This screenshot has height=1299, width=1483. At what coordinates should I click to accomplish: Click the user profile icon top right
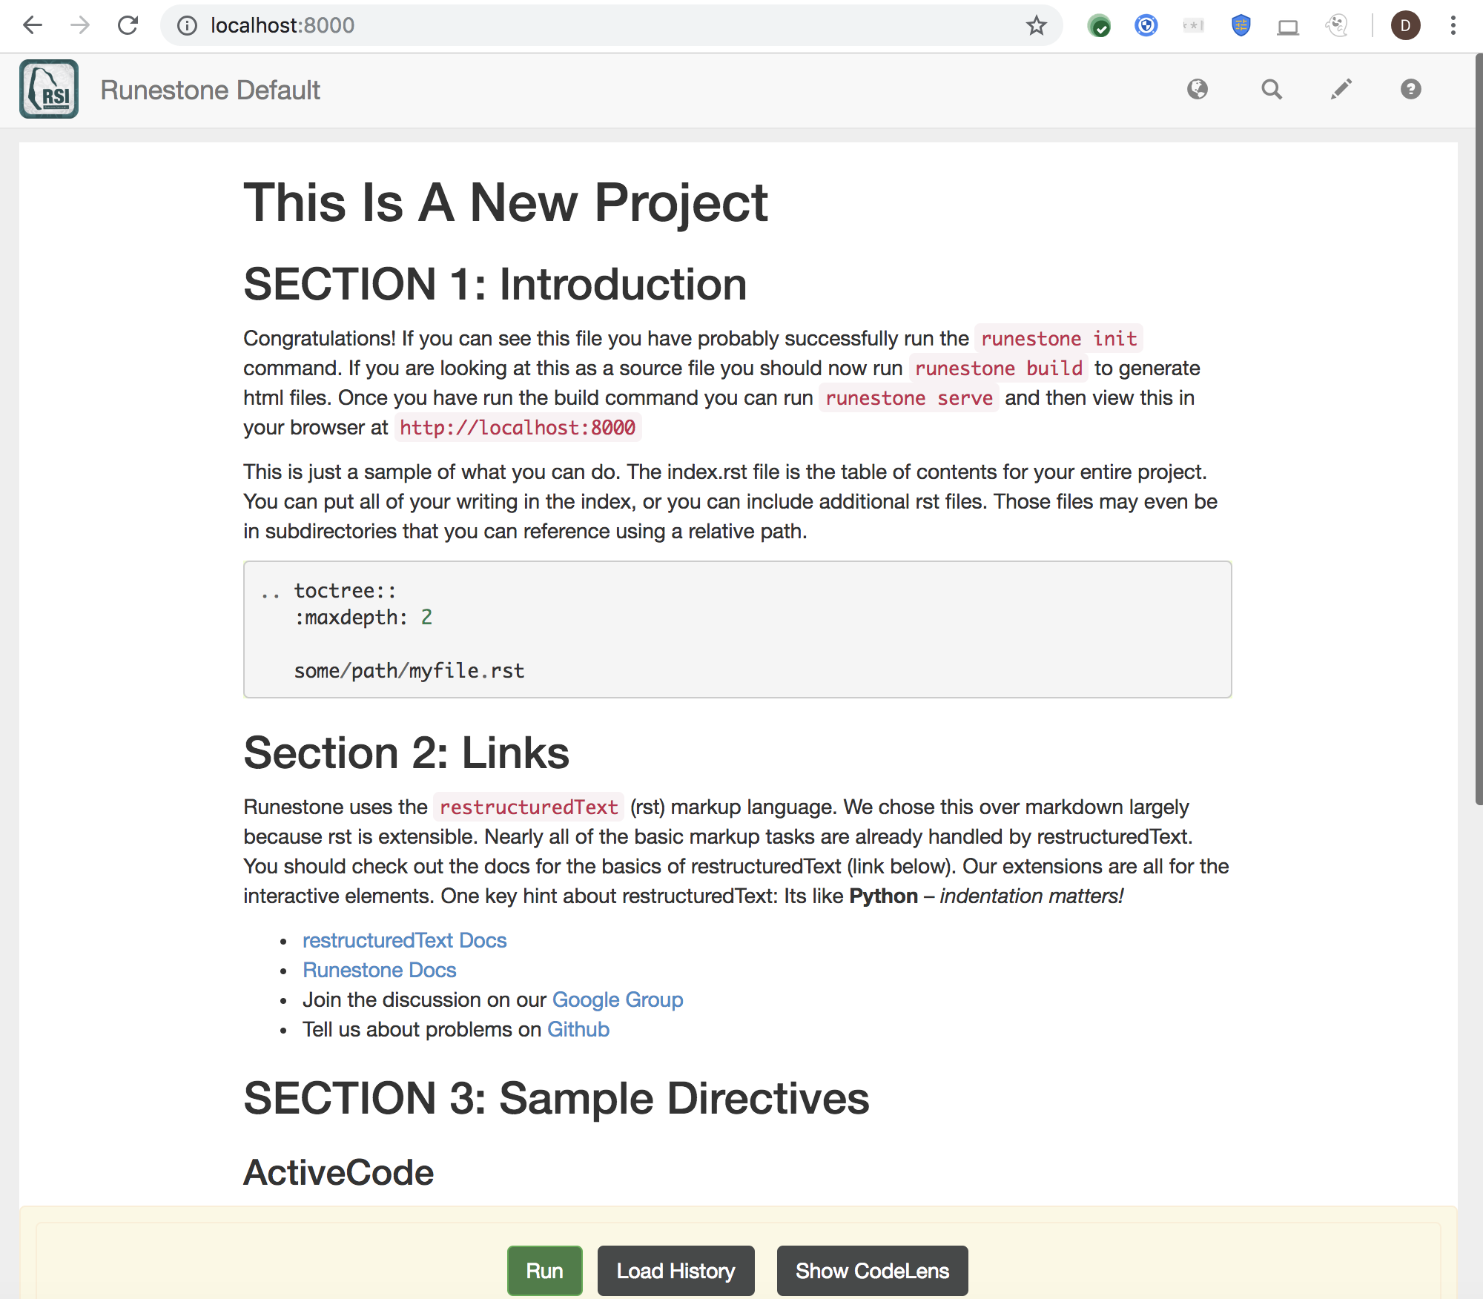tap(1404, 25)
